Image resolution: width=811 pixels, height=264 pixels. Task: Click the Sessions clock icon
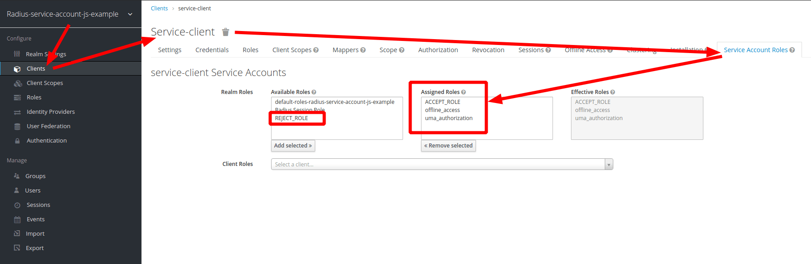coord(18,205)
